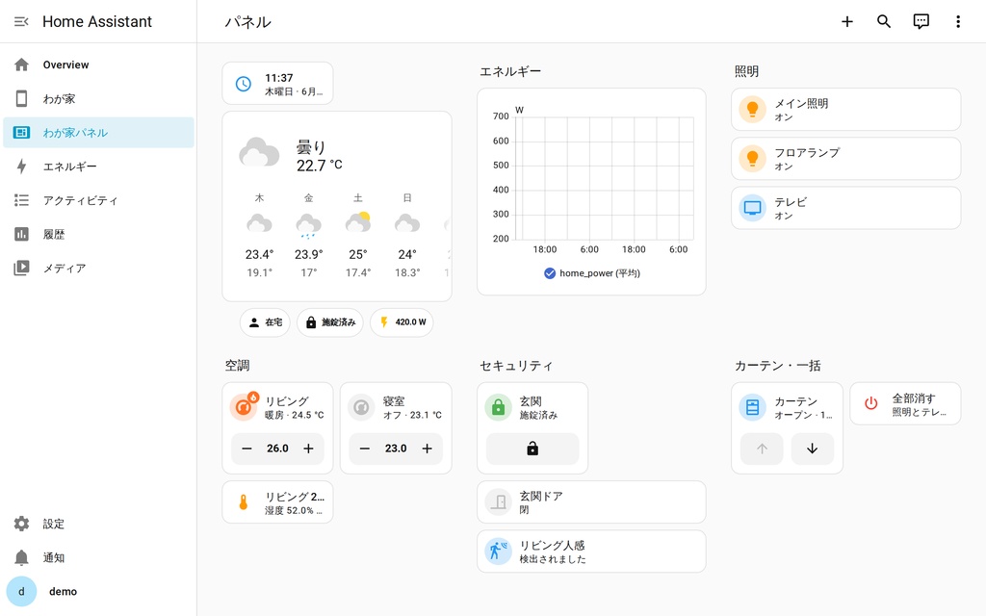Open 設定 from the sidebar
Screen dimensions: 986x616
pyautogui.click(x=99, y=524)
